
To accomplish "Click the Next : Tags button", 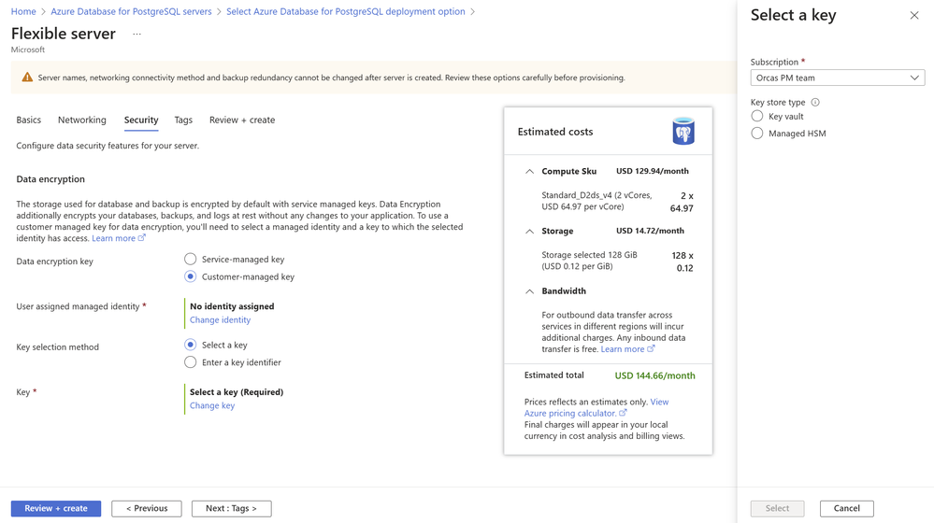I will (231, 508).
